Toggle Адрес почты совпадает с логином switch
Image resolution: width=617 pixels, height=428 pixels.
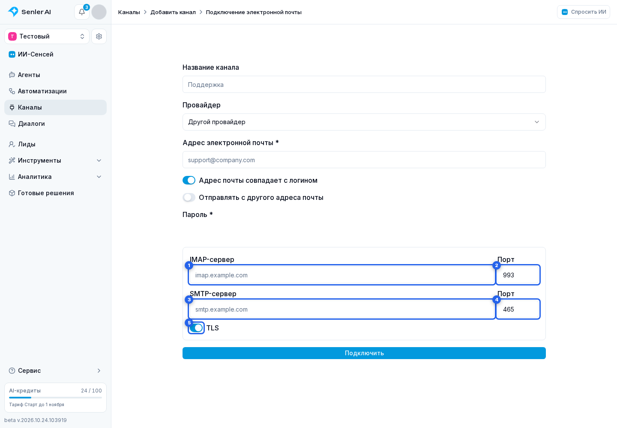189,180
